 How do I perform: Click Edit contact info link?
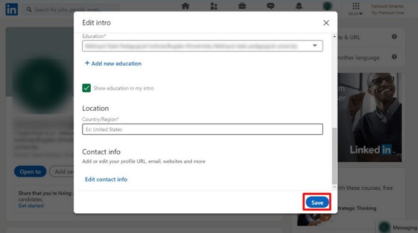[x=106, y=179]
